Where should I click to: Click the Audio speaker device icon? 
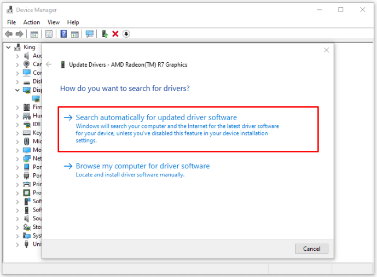coord(26,56)
